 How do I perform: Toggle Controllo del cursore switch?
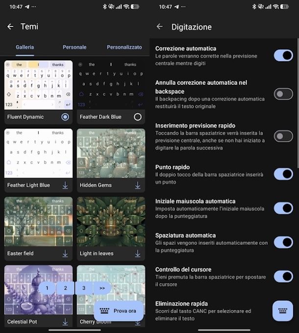click(x=283, y=277)
